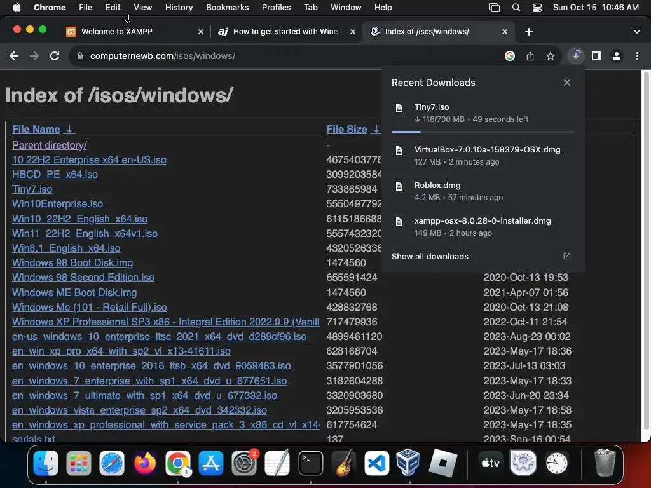This screenshot has width=651, height=488.
Task: Open Roblox from the Dock
Action: tap(442, 463)
